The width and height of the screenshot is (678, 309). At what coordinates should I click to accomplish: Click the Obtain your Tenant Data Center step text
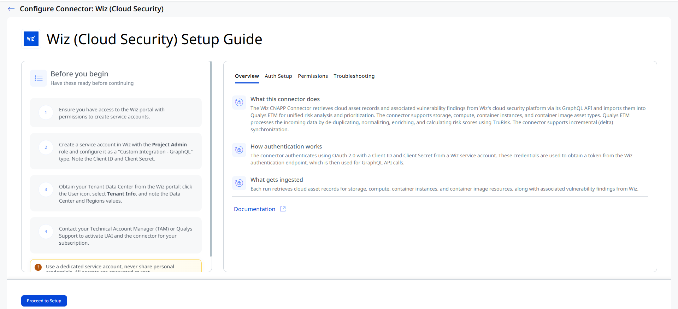coord(125,194)
